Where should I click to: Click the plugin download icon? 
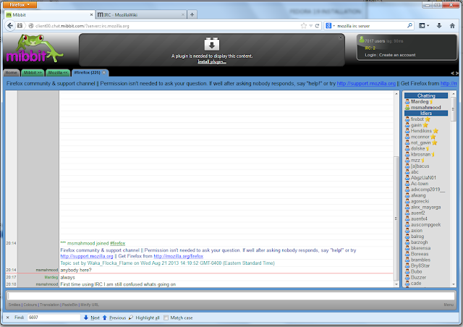212,44
